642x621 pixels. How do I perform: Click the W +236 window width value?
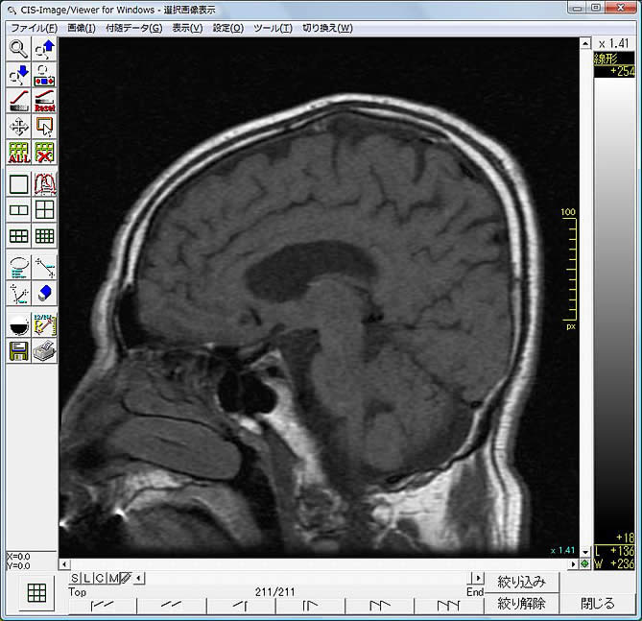click(614, 563)
